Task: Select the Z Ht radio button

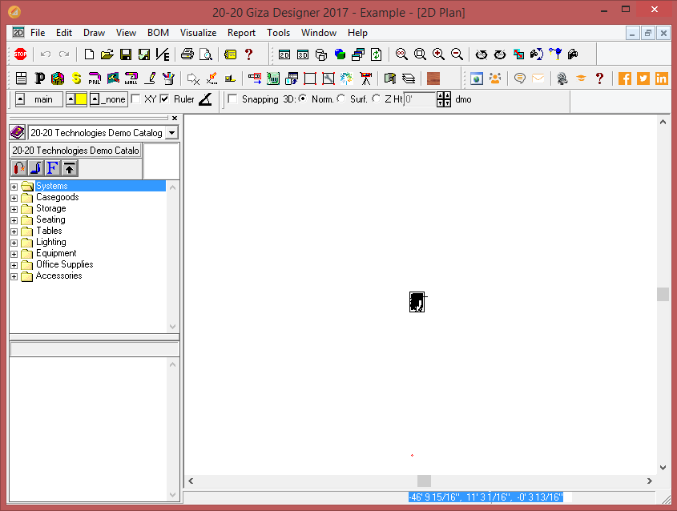Action: 376,99
